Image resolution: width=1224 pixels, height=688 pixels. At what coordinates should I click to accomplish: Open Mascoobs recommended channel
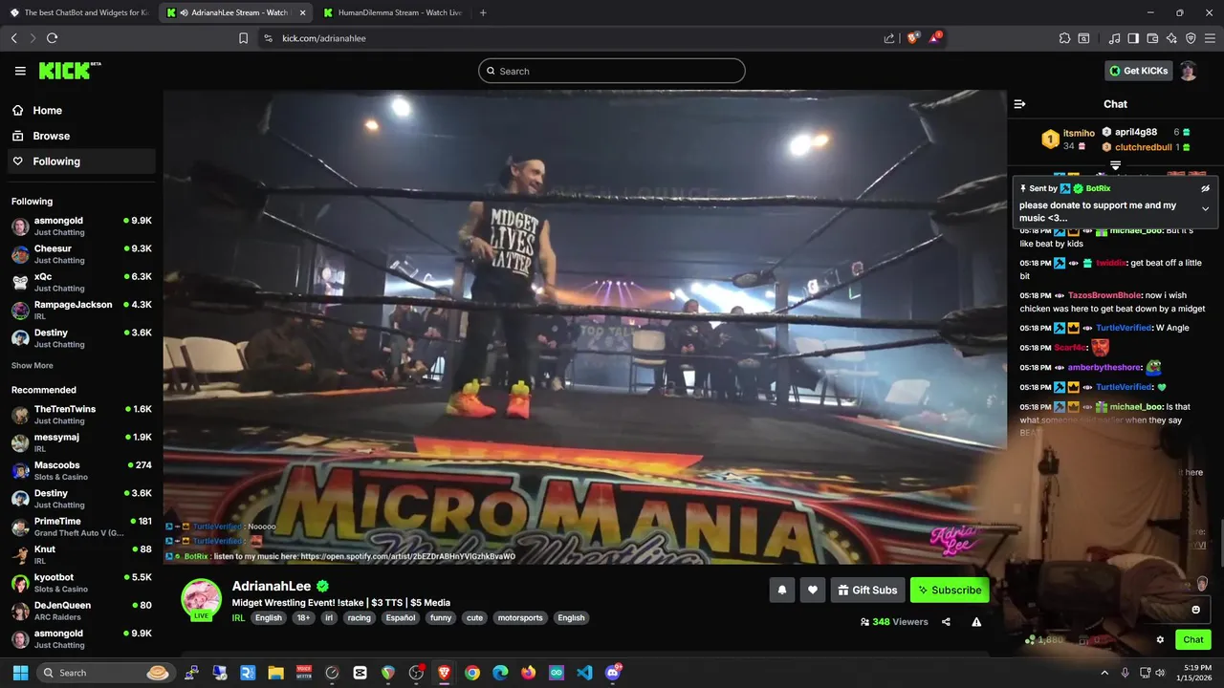point(82,470)
